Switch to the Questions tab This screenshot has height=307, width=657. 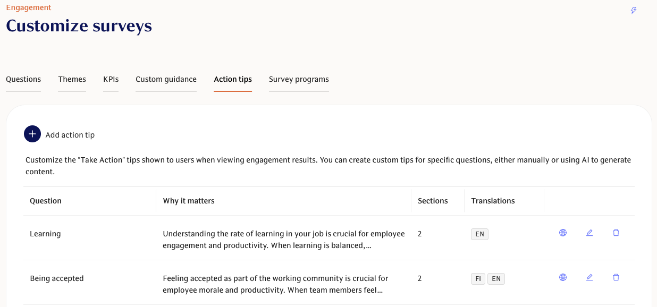(23, 79)
